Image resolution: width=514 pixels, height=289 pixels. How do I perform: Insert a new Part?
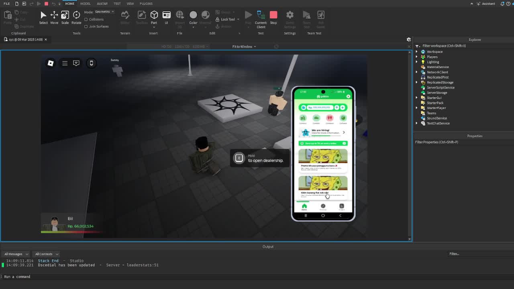pyautogui.click(x=154, y=17)
